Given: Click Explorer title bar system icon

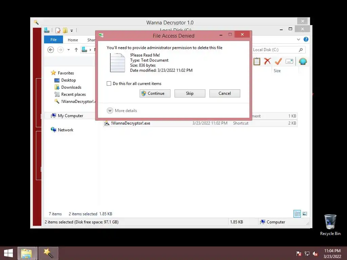Looking at the screenshot, I should click(x=47, y=30).
